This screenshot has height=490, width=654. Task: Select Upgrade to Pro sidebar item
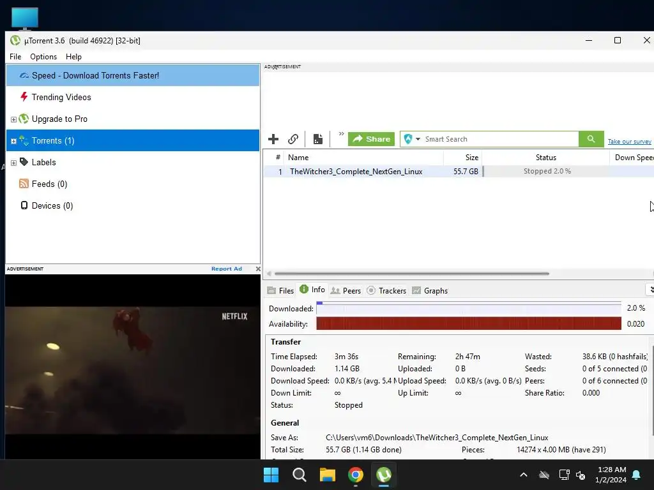[59, 119]
